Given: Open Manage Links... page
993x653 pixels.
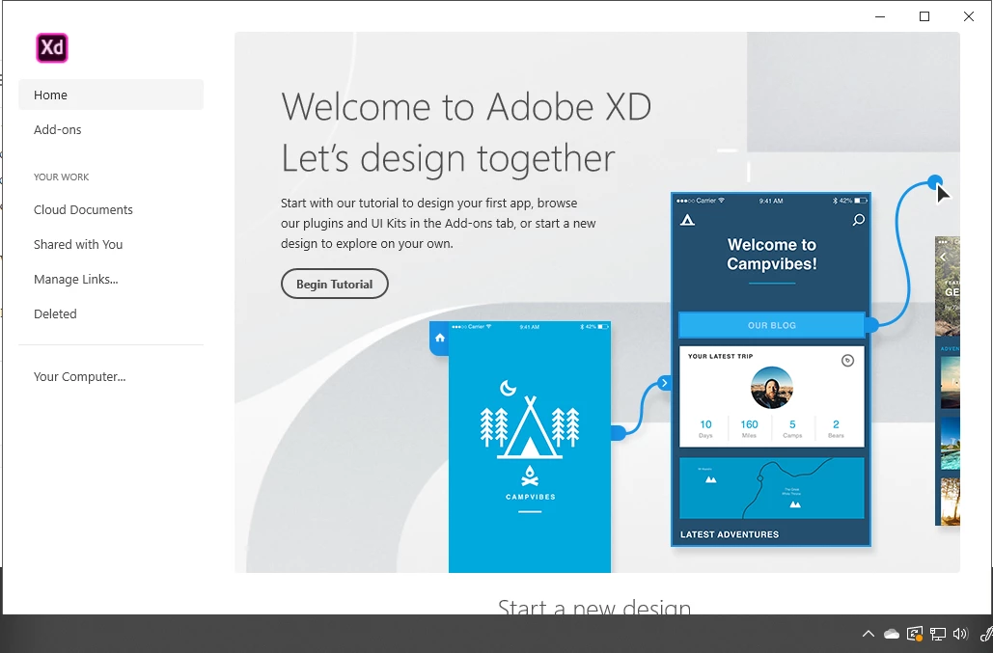Looking at the screenshot, I should click(x=76, y=280).
